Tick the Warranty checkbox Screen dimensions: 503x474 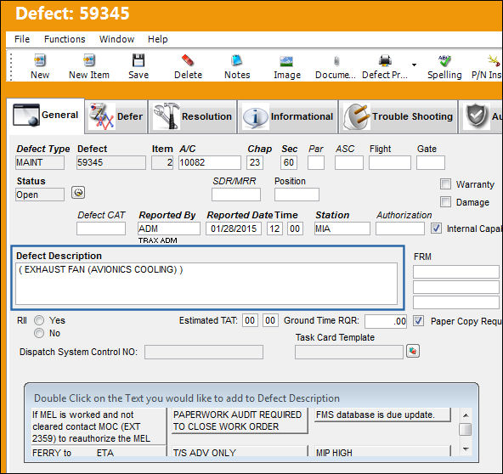click(x=445, y=184)
